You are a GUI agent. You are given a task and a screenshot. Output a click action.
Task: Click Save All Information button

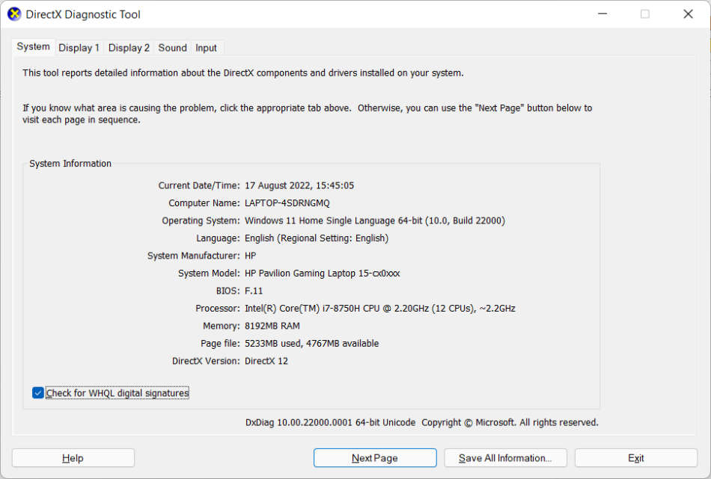tap(505, 458)
